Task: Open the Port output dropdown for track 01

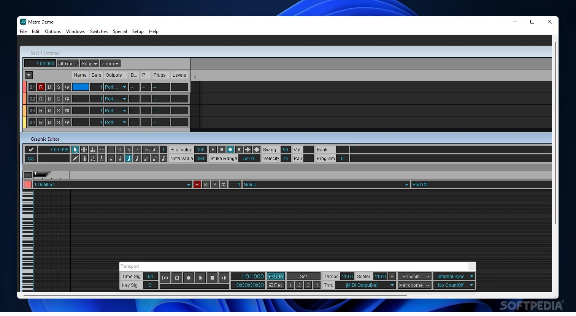Action: [x=124, y=87]
